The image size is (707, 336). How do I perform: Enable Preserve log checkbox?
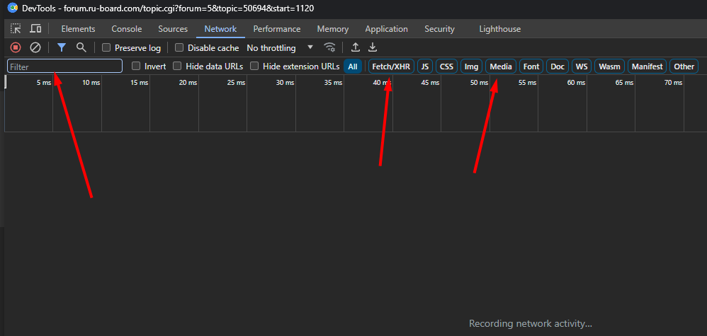click(x=106, y=47)
